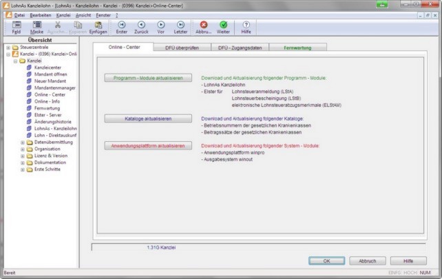
Task: Select Elster - Server tree entry
Action: pos(48,115)
